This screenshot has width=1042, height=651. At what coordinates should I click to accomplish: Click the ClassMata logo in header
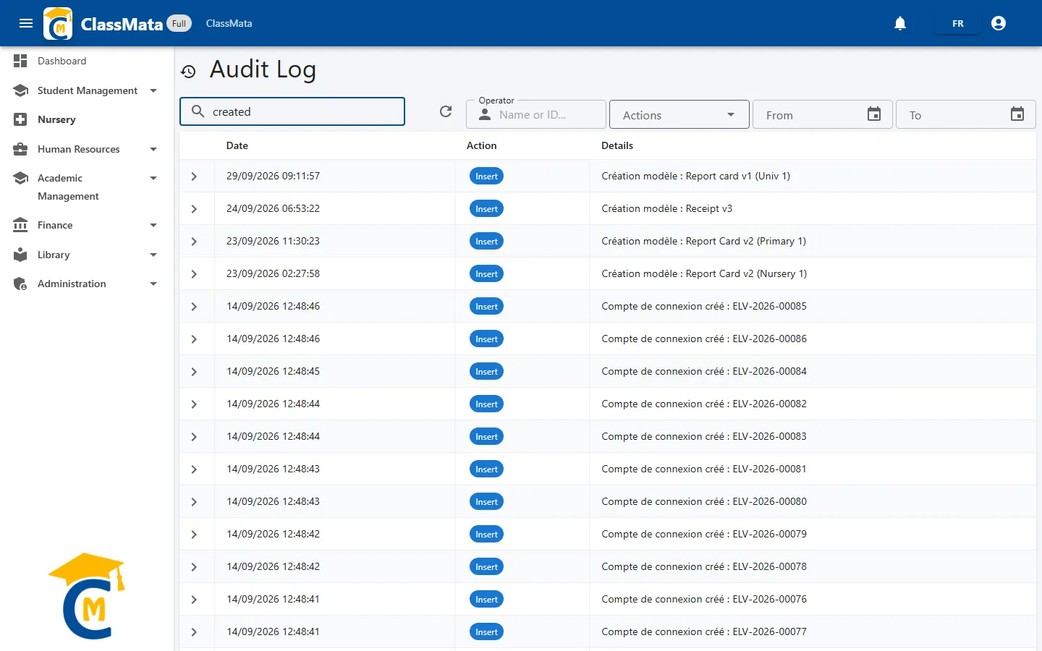tap(58, 23)
